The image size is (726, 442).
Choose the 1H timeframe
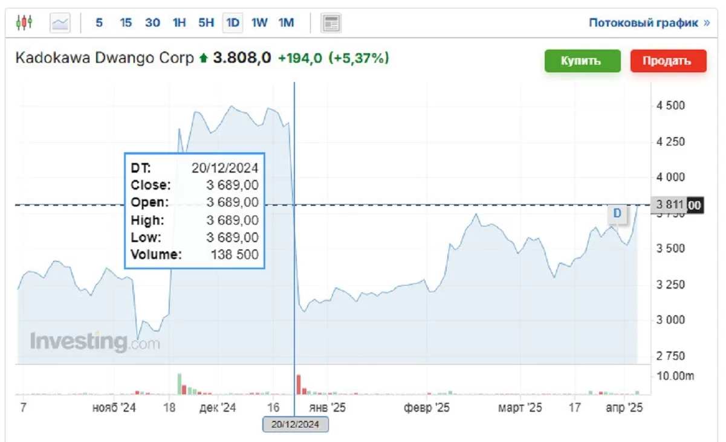(x=179, y=23)
